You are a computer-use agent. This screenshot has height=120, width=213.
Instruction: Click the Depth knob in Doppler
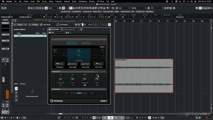coord(97,79)
